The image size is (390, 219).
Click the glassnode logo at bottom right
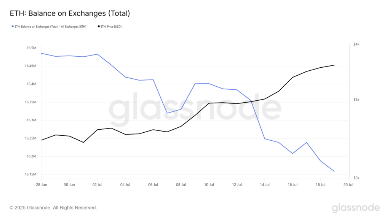[356, 208]
